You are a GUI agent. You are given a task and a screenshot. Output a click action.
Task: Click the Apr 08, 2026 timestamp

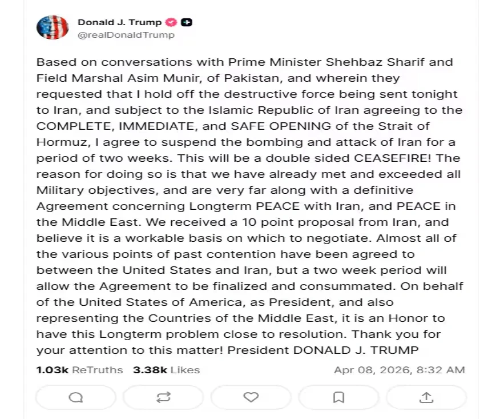(399, 370)
